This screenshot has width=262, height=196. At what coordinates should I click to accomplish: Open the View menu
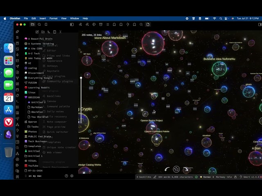64,18
